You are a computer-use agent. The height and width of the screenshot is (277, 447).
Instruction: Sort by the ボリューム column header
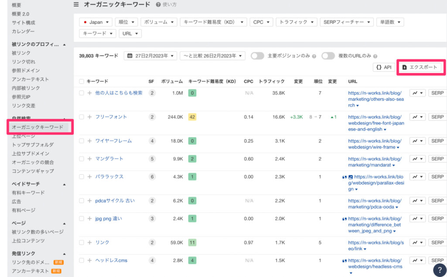[172, 81]
